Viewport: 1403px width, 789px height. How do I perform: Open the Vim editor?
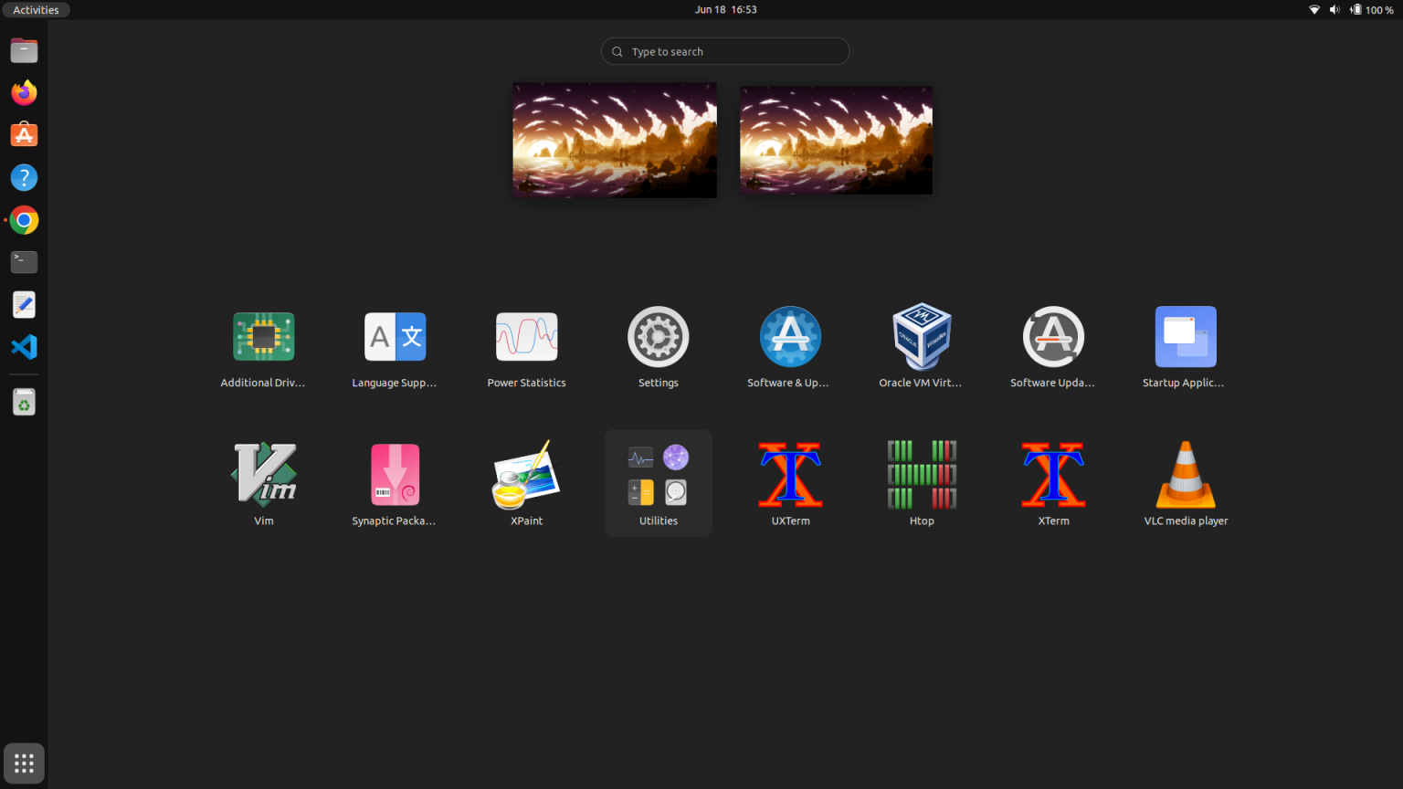[263, 475]
